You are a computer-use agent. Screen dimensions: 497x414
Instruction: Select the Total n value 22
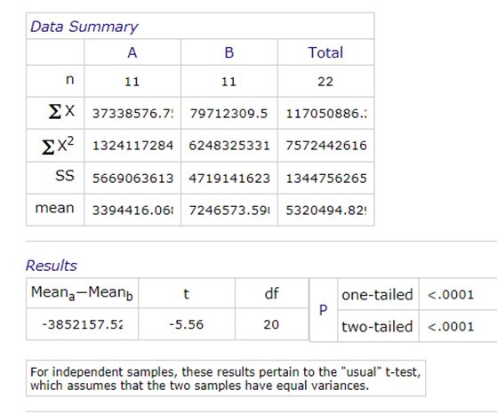[325, 82]
